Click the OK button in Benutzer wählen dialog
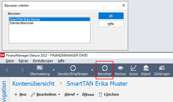 coord(111,16)
